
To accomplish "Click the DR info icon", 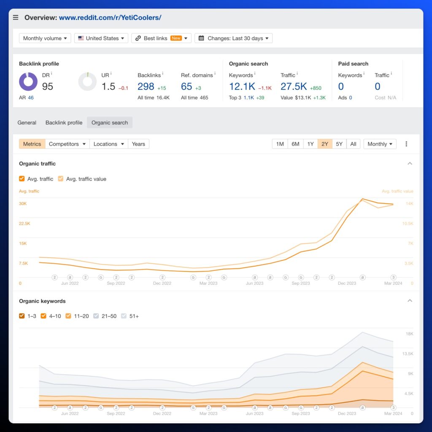I will coord(51,74).
